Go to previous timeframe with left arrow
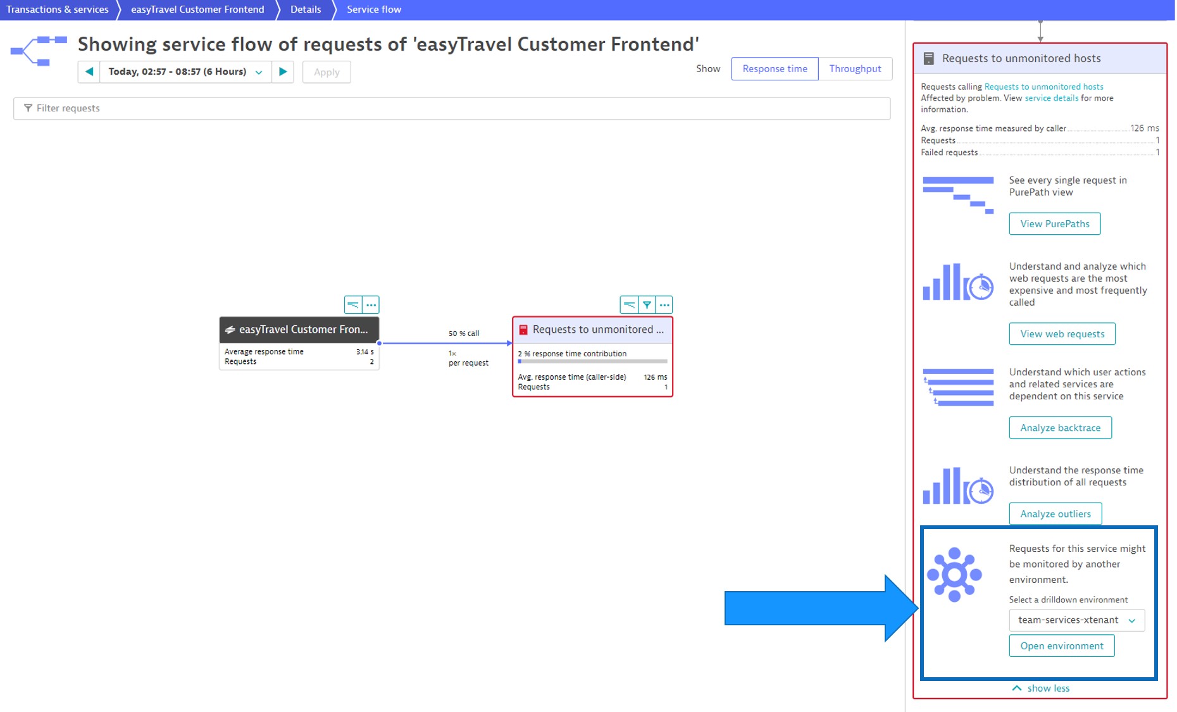The height and width of the screenshot is (712, 1177). tap(89, 72)
